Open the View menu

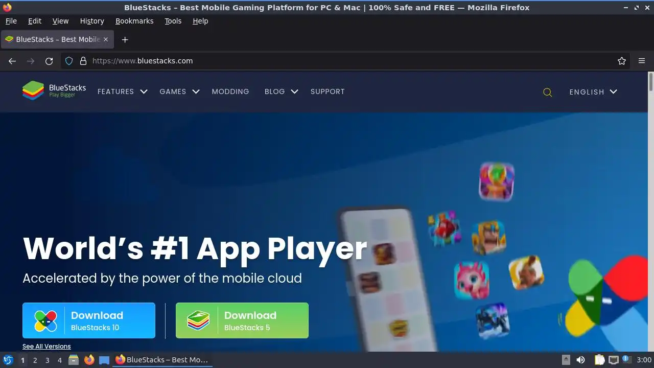coord(60,21)
